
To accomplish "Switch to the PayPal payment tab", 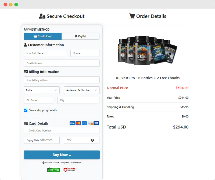I will pos(80,36).
